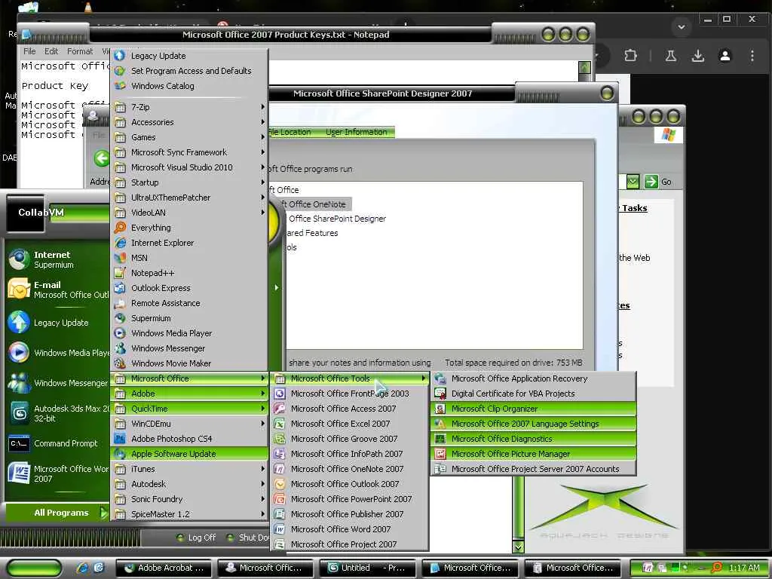Open Notepad++ from programs list
This screenshot has width=772, height=579.
point(189,273)
